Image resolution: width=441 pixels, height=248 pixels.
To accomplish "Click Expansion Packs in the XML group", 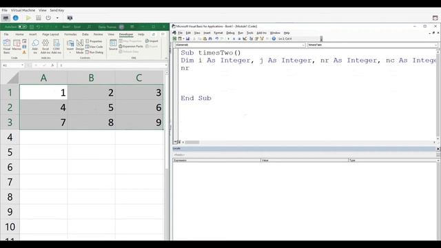I will 131,46.
